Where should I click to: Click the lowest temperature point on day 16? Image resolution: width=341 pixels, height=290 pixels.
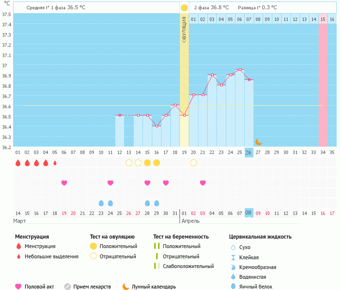coord(157,126)
